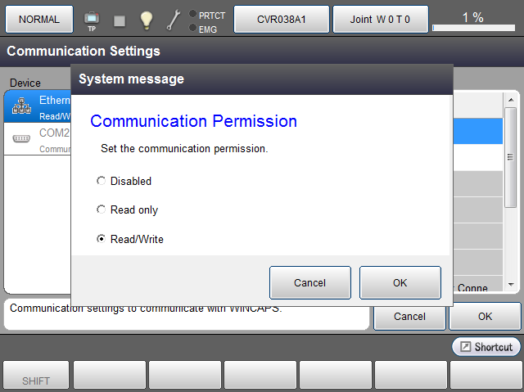The height and width of the screenshot is (392, 524).
Task: Click the stop square icon
Action: point(120,20)
